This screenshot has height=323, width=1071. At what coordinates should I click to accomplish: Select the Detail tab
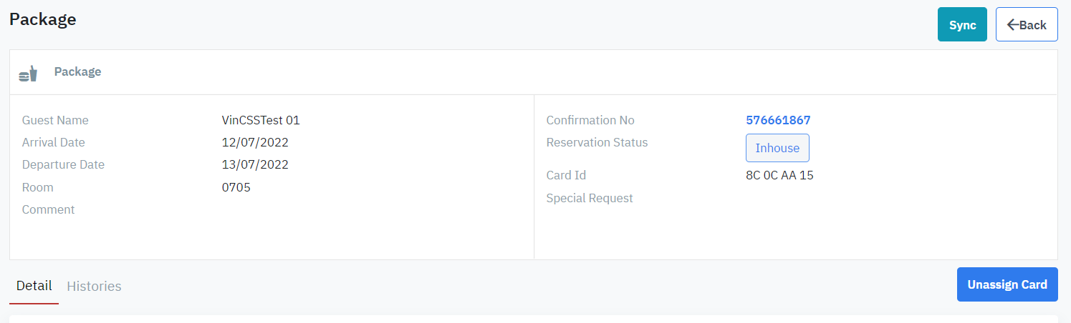pos(34,286)
